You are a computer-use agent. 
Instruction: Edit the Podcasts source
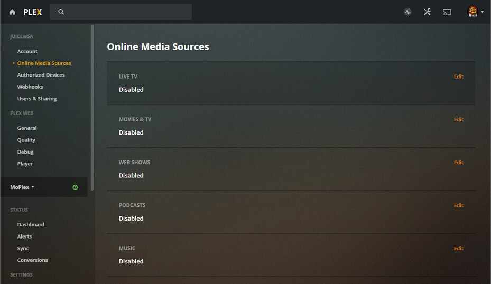point(458,205)
